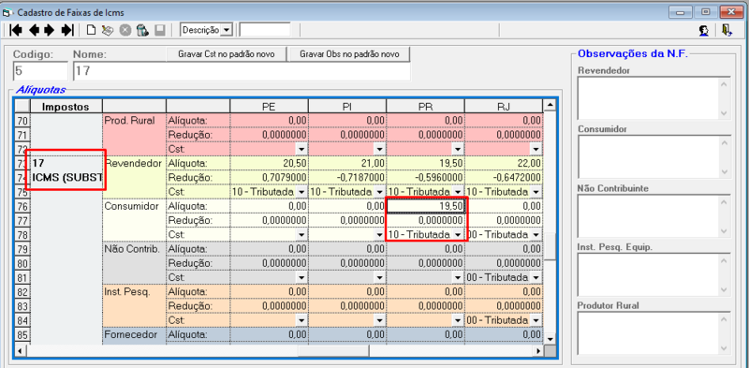Click the greyed-out cancel X icon
749x368 pixels.
click(125, 30)
